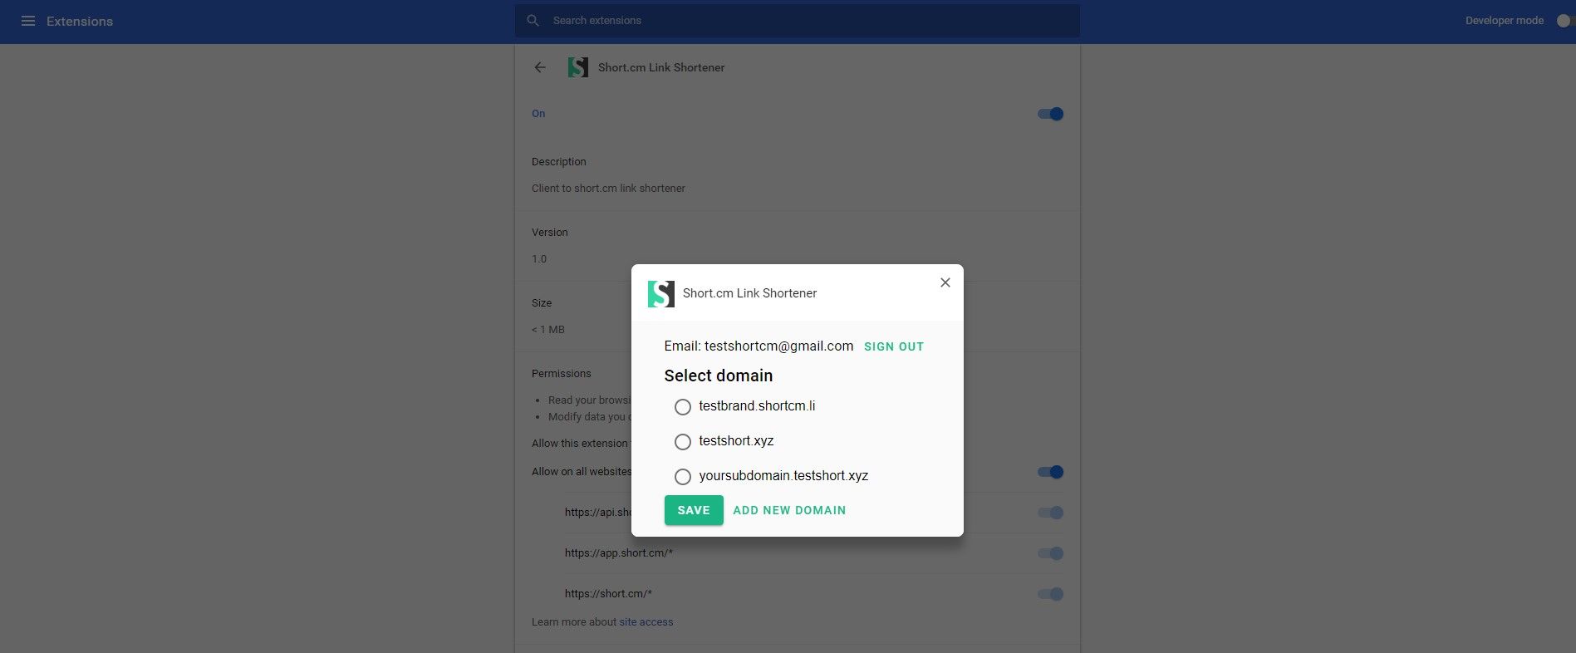Close the Short.cm Link Shortener popup
Screen dimensions: 1576x653
(x=945, y=282)
